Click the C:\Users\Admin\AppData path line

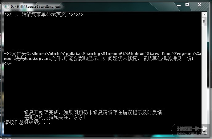point(103,54)
